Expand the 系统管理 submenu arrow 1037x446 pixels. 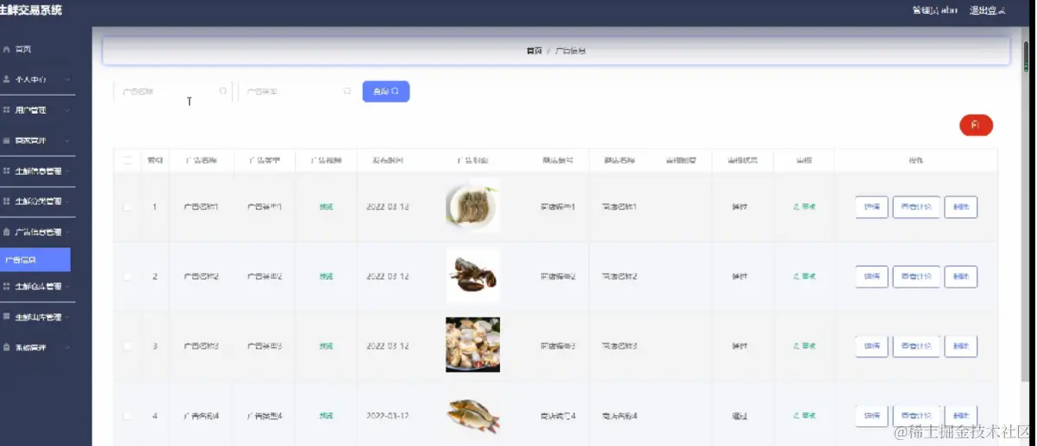coord(67,348)
